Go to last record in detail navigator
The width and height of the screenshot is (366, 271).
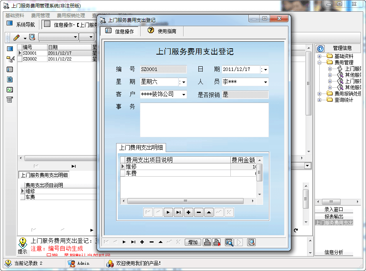tap(179, 213)
